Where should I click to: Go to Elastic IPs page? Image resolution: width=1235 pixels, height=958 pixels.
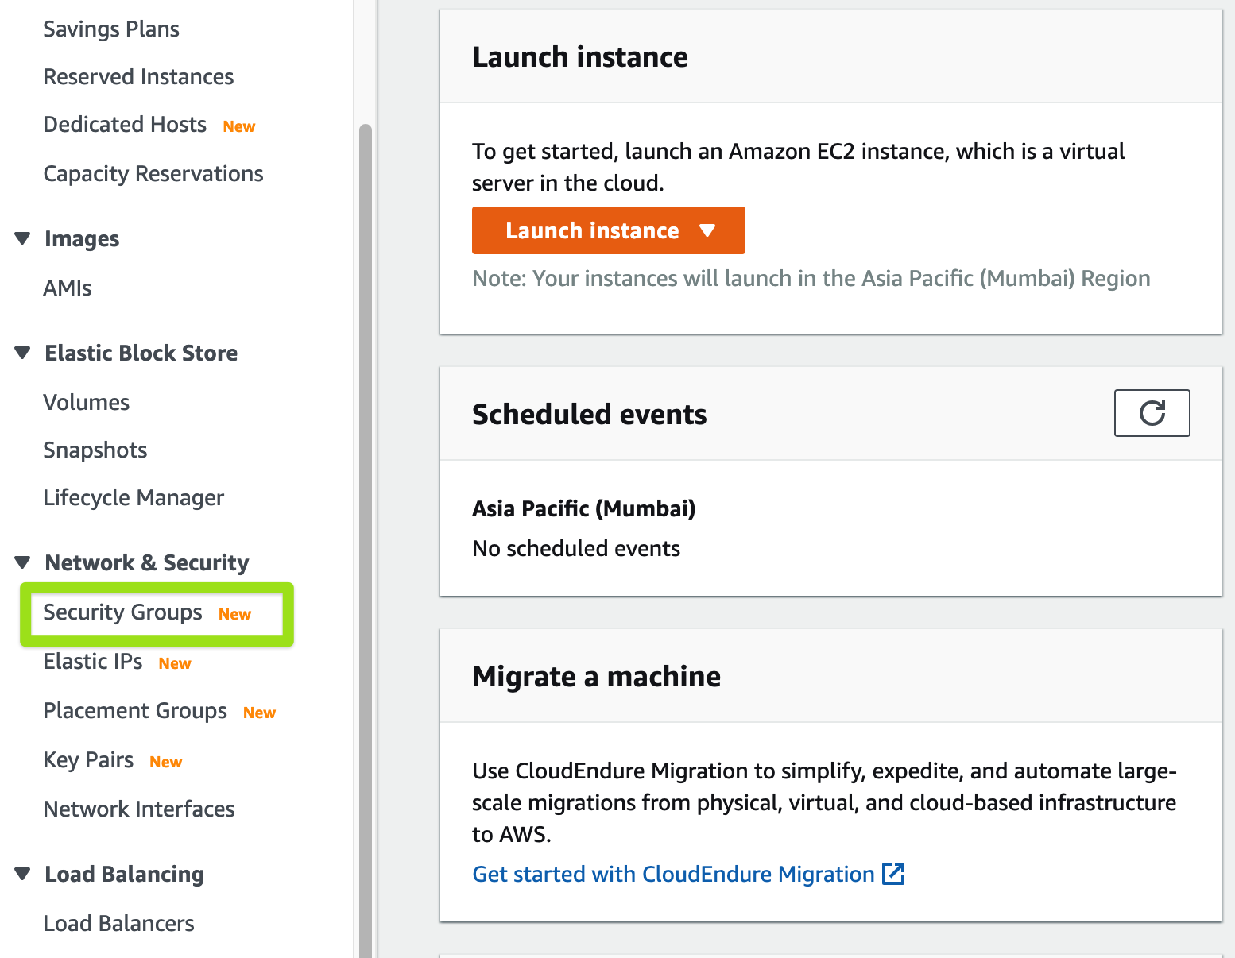93,662
